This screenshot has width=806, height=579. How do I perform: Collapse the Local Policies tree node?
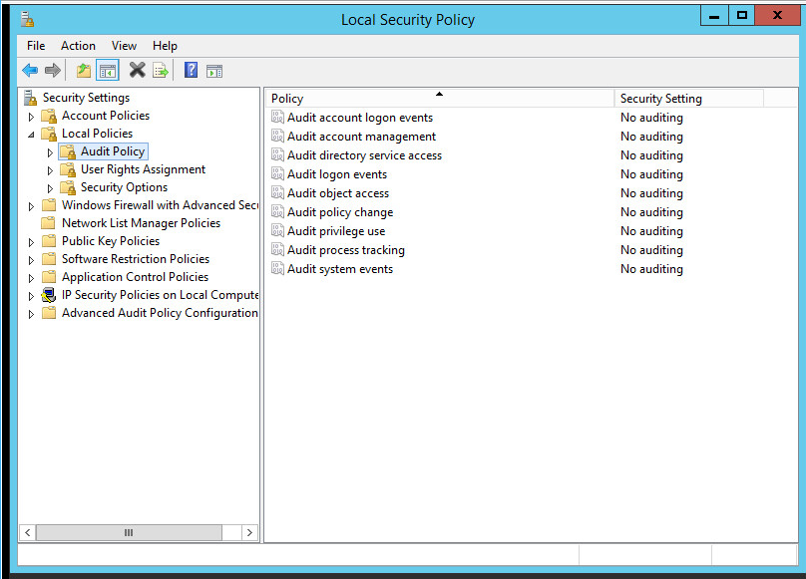click(x=31, y=135)
